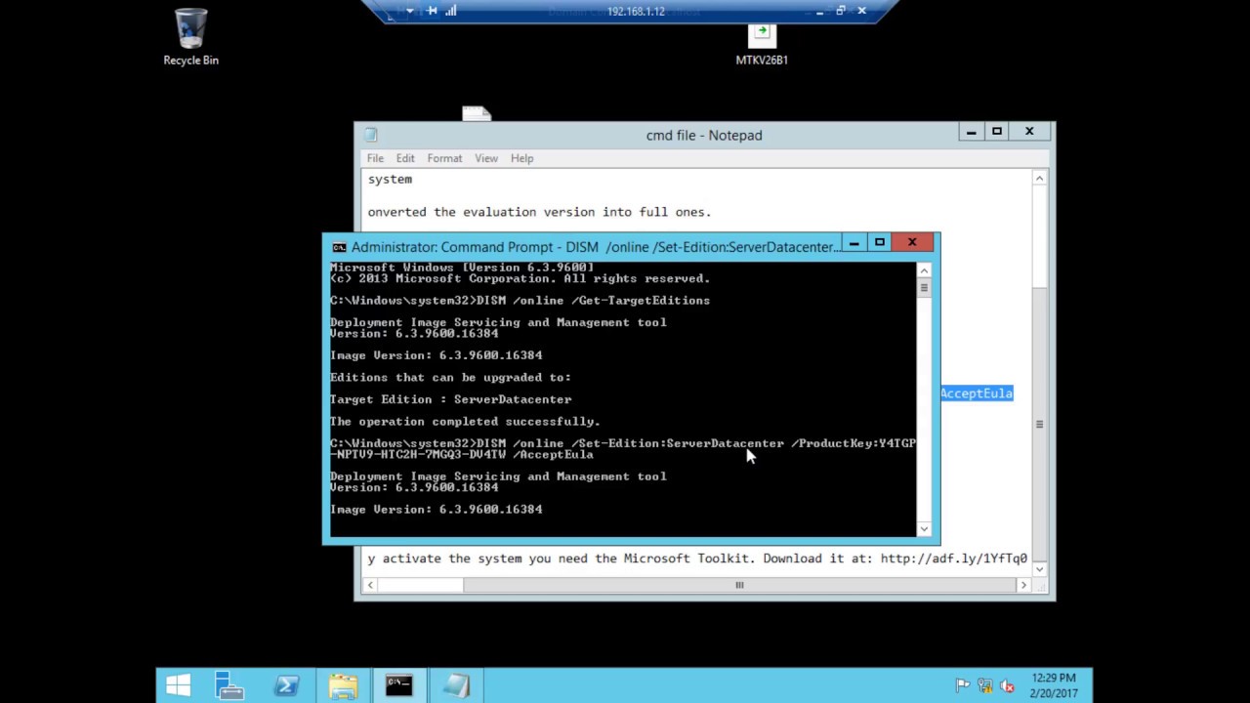This screenshot has width=1250, height=703.
Task: Click 'onverted the evaluation version' line in Notepad
Action: [x=539, y=212]
